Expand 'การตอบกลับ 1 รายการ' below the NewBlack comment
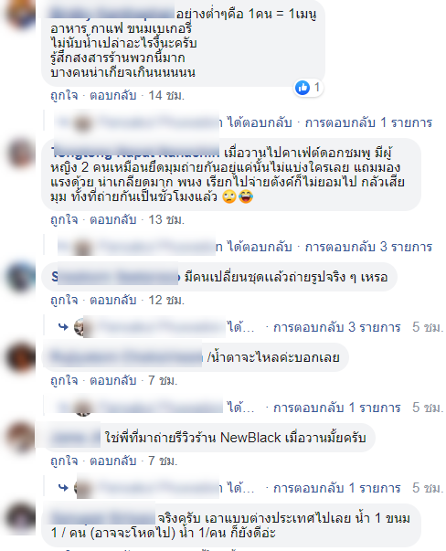 pos(336,488)
